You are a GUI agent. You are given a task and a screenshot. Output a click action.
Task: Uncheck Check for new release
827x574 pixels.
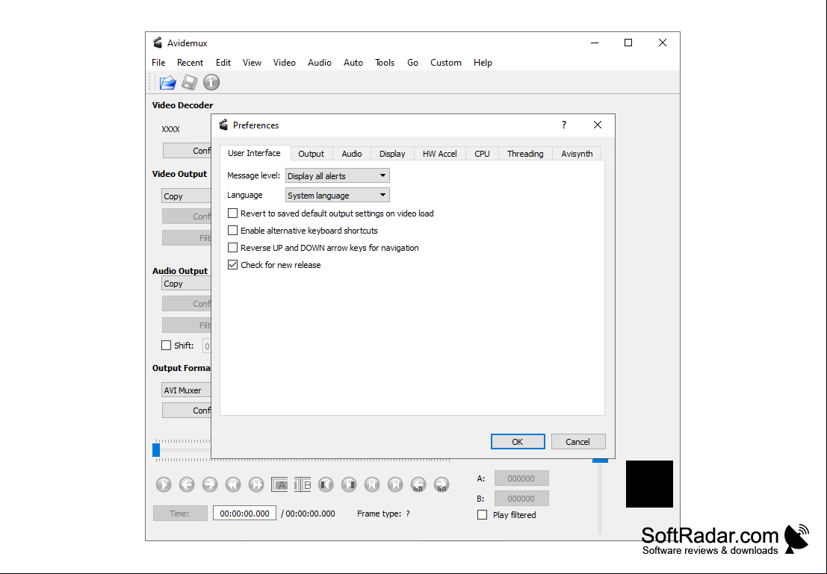click(232, 264)
